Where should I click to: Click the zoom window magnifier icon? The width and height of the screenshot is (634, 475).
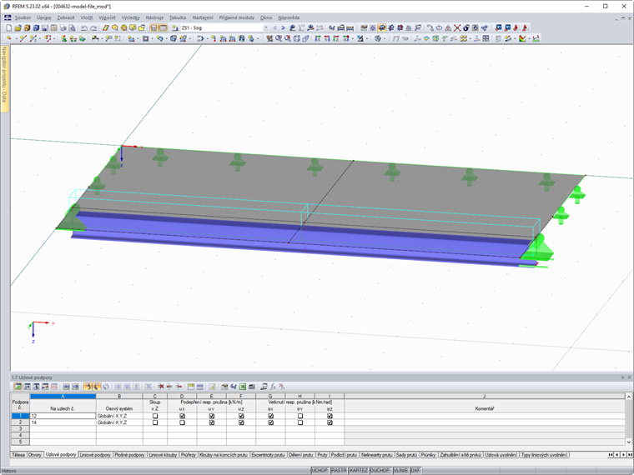tap(279, 38)
